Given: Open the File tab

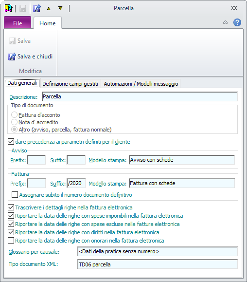Looking at the screenshot, I should 18,23.
